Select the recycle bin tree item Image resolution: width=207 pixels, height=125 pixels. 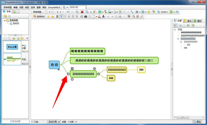click(x=14, y=23)
